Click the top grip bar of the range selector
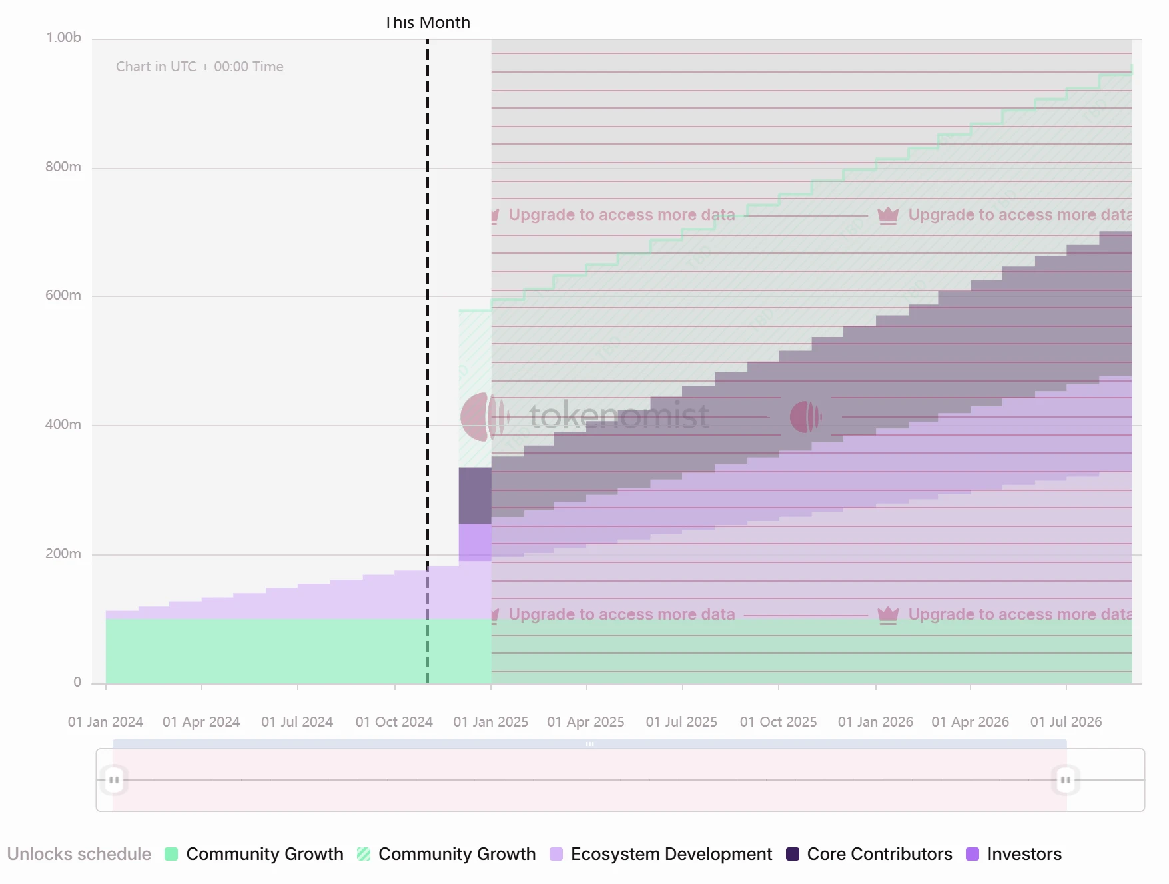 tap(589, 744)
